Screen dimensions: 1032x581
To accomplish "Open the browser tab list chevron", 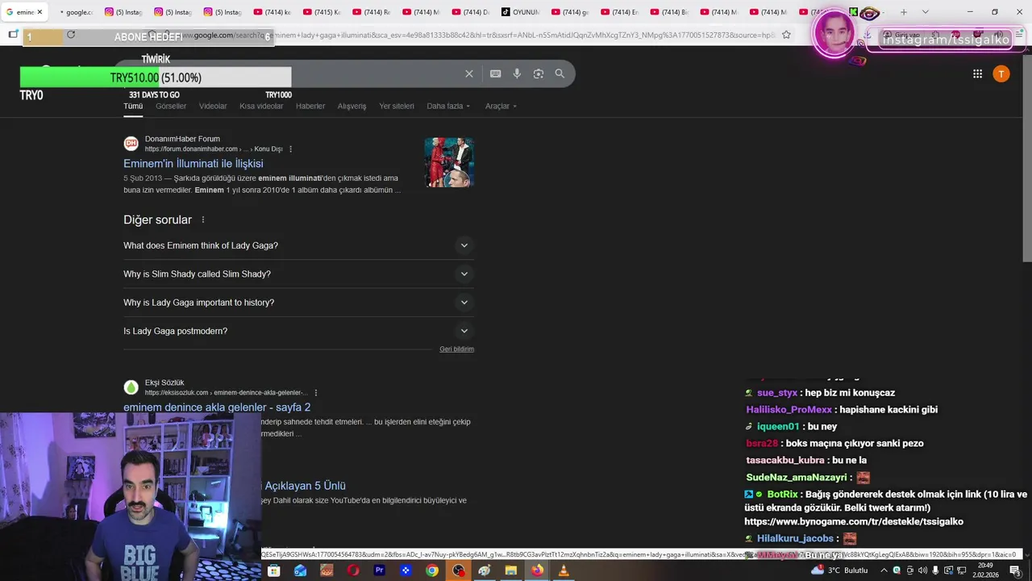I will click(x=925, y=12).
